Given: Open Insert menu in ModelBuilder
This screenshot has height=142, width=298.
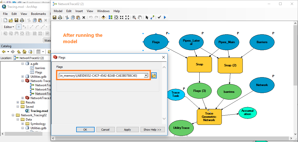Looking at the screenshot, I should (x=79, y=11).
